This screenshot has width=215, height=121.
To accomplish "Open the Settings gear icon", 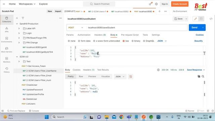I will tap(156, 4).
